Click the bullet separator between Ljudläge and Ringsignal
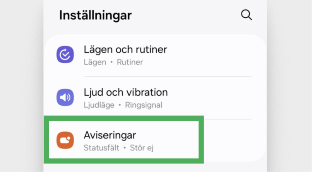Viewport: 312px width, 172px height. pyautogui.click(x=120, y=105)
